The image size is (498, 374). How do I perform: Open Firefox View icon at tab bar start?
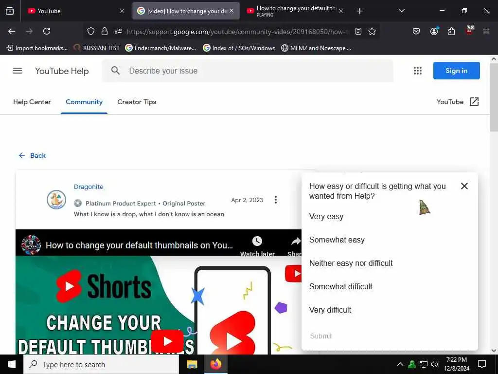[10, 11]
